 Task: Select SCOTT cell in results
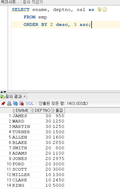(21, 169)
